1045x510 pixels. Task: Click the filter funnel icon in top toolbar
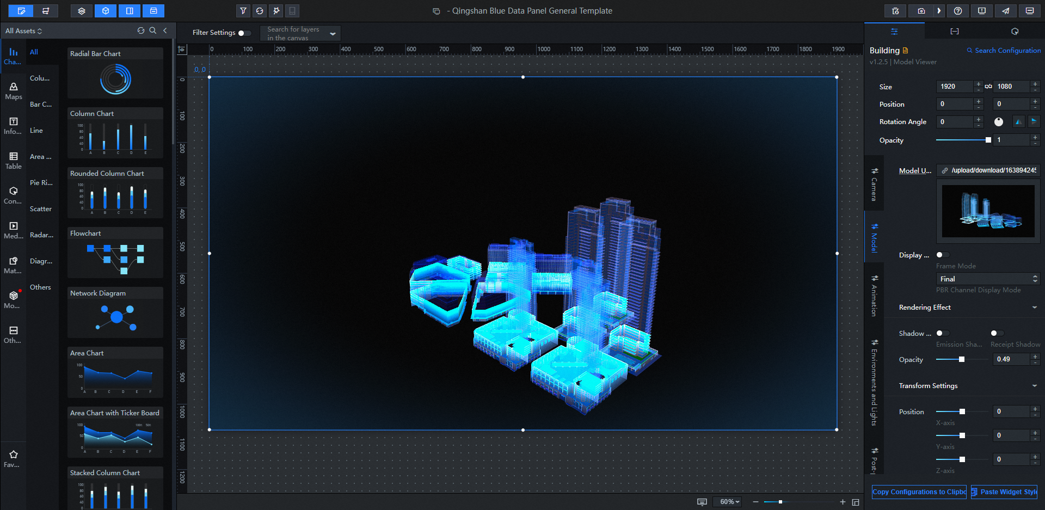tap(243, 11)
